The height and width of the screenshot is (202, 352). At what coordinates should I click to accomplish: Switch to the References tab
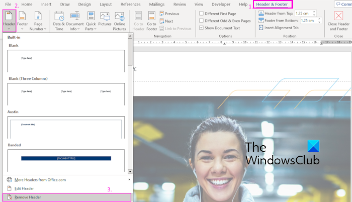click(x=131, y=5)
